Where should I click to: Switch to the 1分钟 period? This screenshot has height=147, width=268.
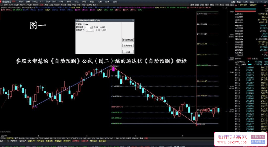tap(11, 5)
